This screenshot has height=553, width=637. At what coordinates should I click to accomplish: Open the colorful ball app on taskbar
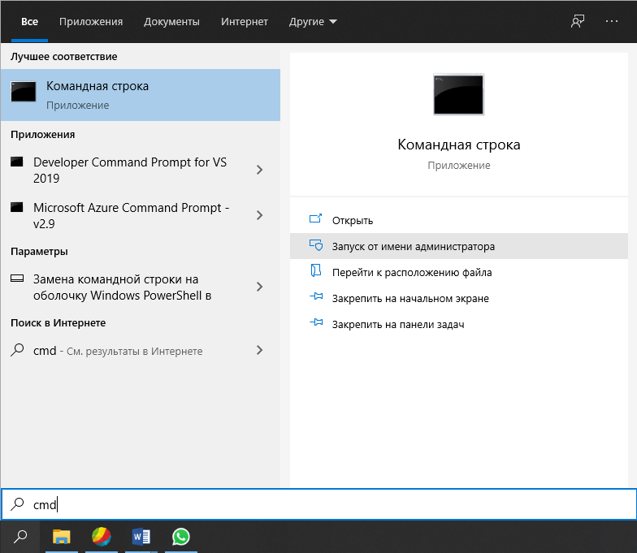pyautogui.click(x=102, y=537)
